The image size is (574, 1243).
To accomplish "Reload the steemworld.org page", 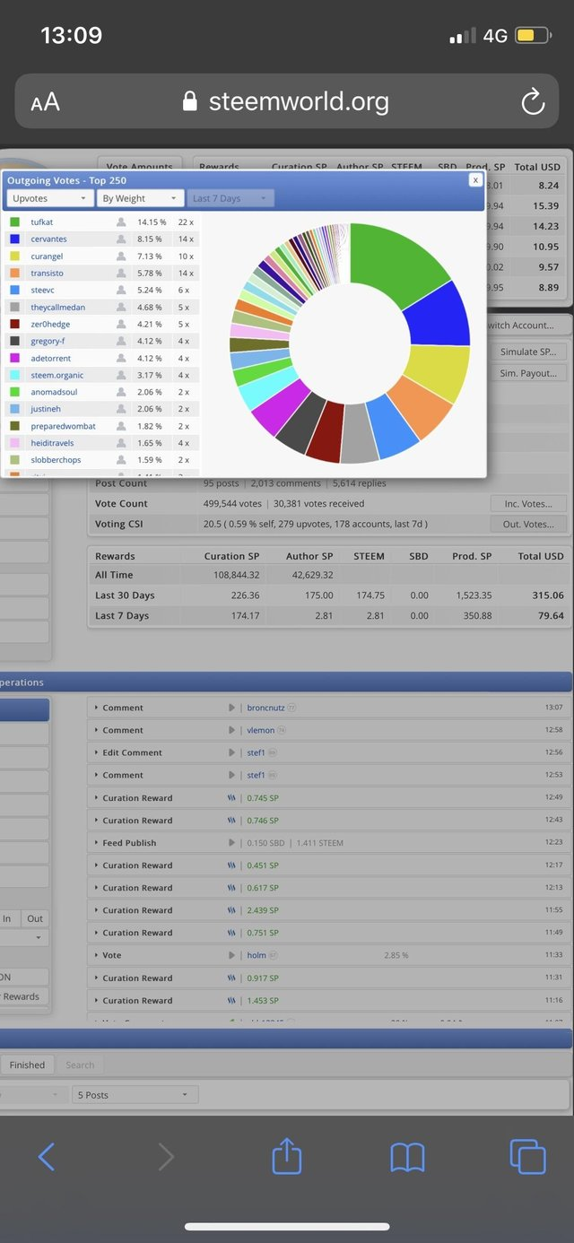I will click(x=533, y=102).
